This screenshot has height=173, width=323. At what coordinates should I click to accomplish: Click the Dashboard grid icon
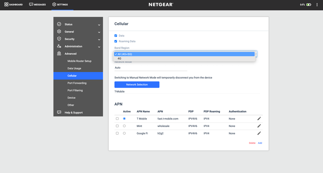click(x=6, y=5)
